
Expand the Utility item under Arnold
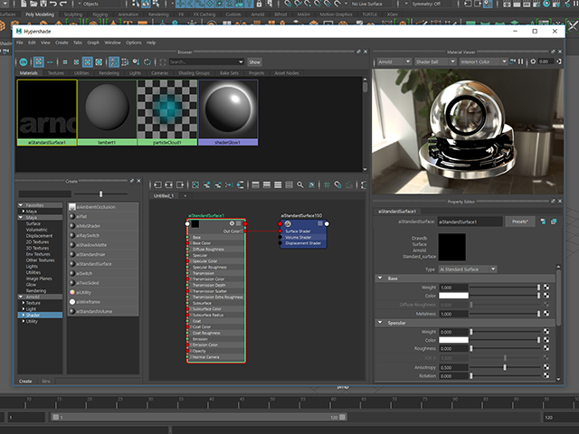pos(24,322)
